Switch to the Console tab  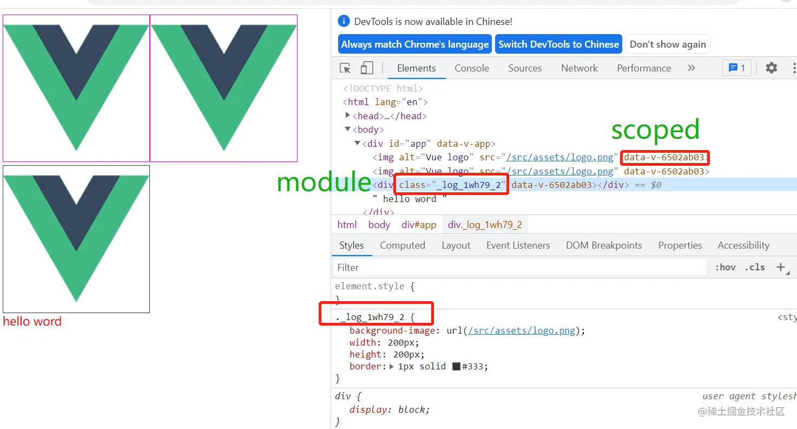pyautogui.click(x=472, y=68)
